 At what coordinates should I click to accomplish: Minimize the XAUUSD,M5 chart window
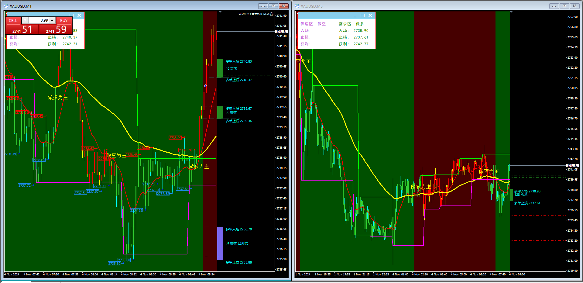pos(554,6)
